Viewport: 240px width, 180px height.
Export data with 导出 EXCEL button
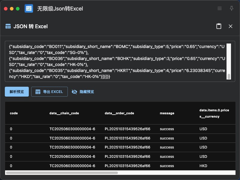pyautogui.click(x=49, y=92)
